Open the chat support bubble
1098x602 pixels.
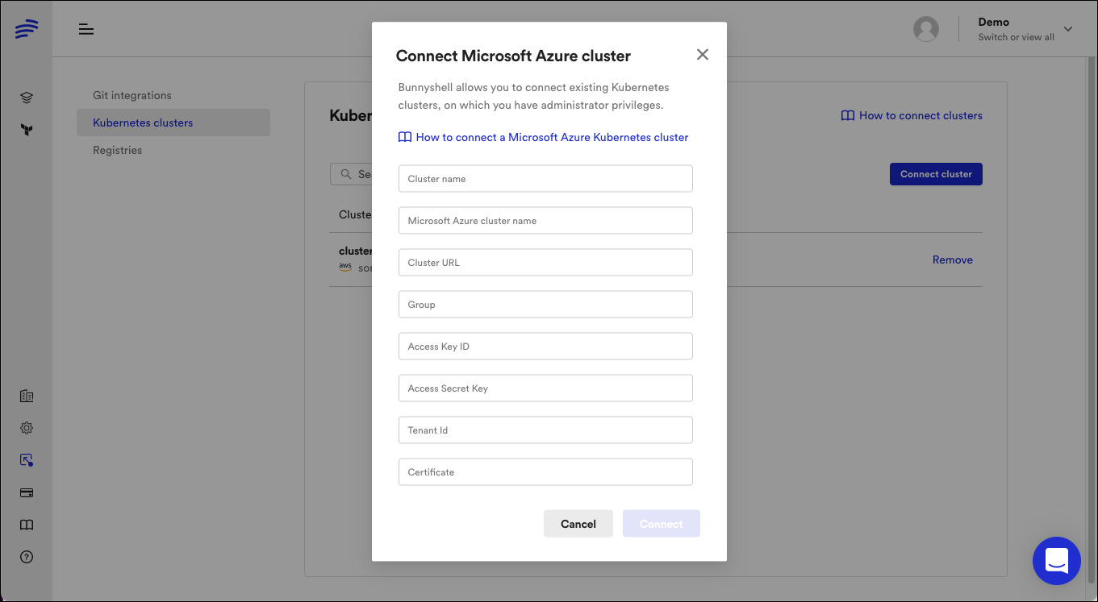[x=1057, y=561]
